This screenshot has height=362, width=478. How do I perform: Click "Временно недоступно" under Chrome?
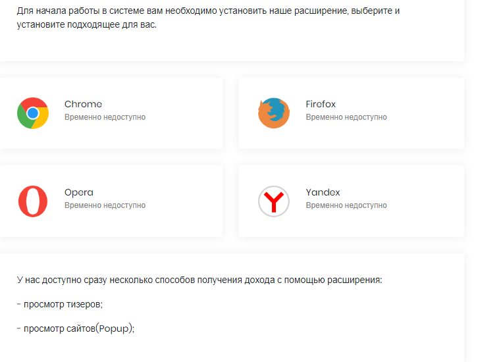(x=105, y=117)
